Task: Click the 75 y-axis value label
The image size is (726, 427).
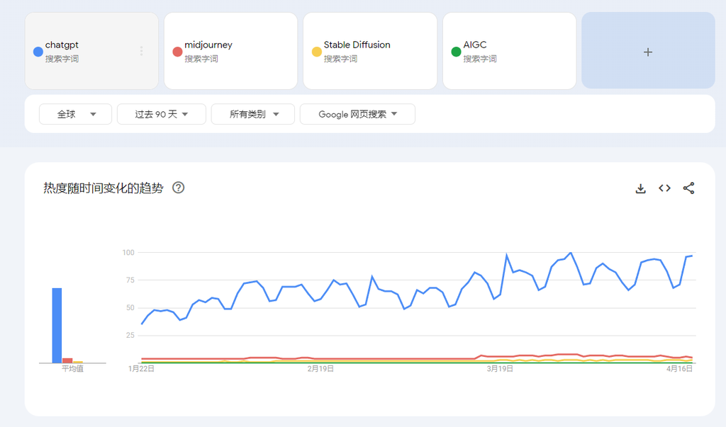Action: tap(130, 280)
